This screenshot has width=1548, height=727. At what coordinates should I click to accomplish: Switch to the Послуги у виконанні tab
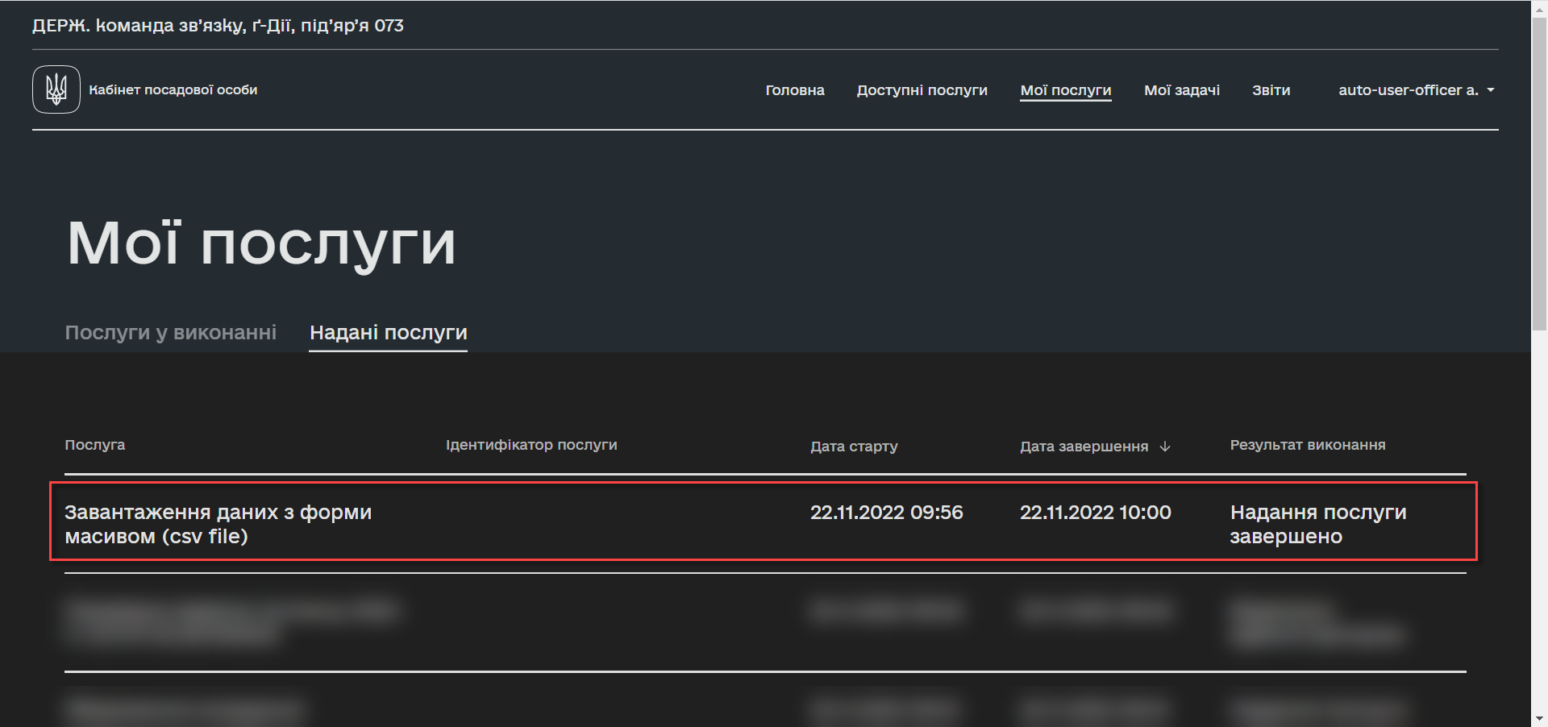click(x=170, y=332)
